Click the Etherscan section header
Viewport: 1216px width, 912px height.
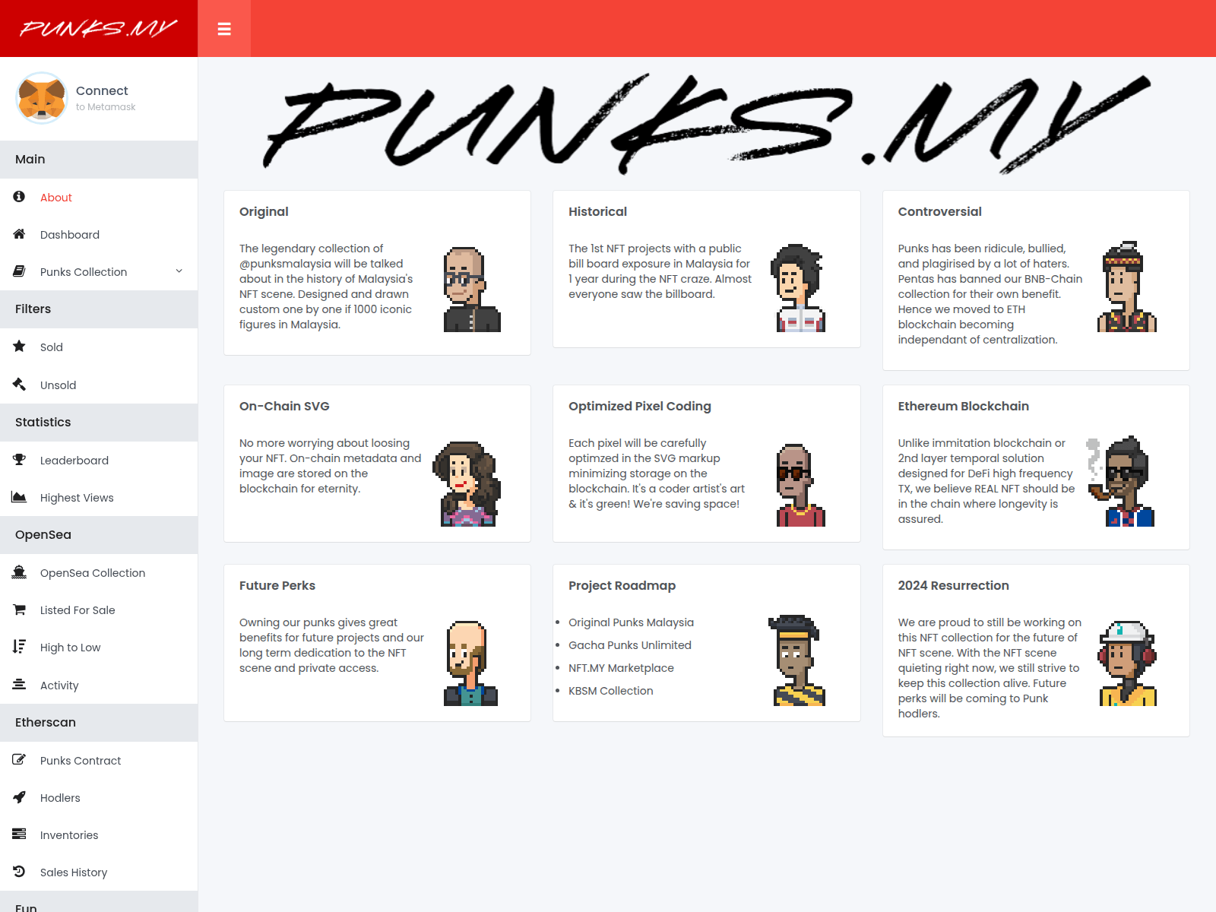(99, 723)
